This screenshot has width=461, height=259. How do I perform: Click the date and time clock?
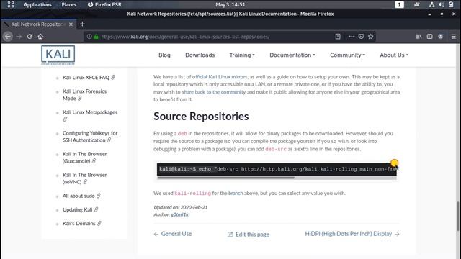(x=230, y=5)
